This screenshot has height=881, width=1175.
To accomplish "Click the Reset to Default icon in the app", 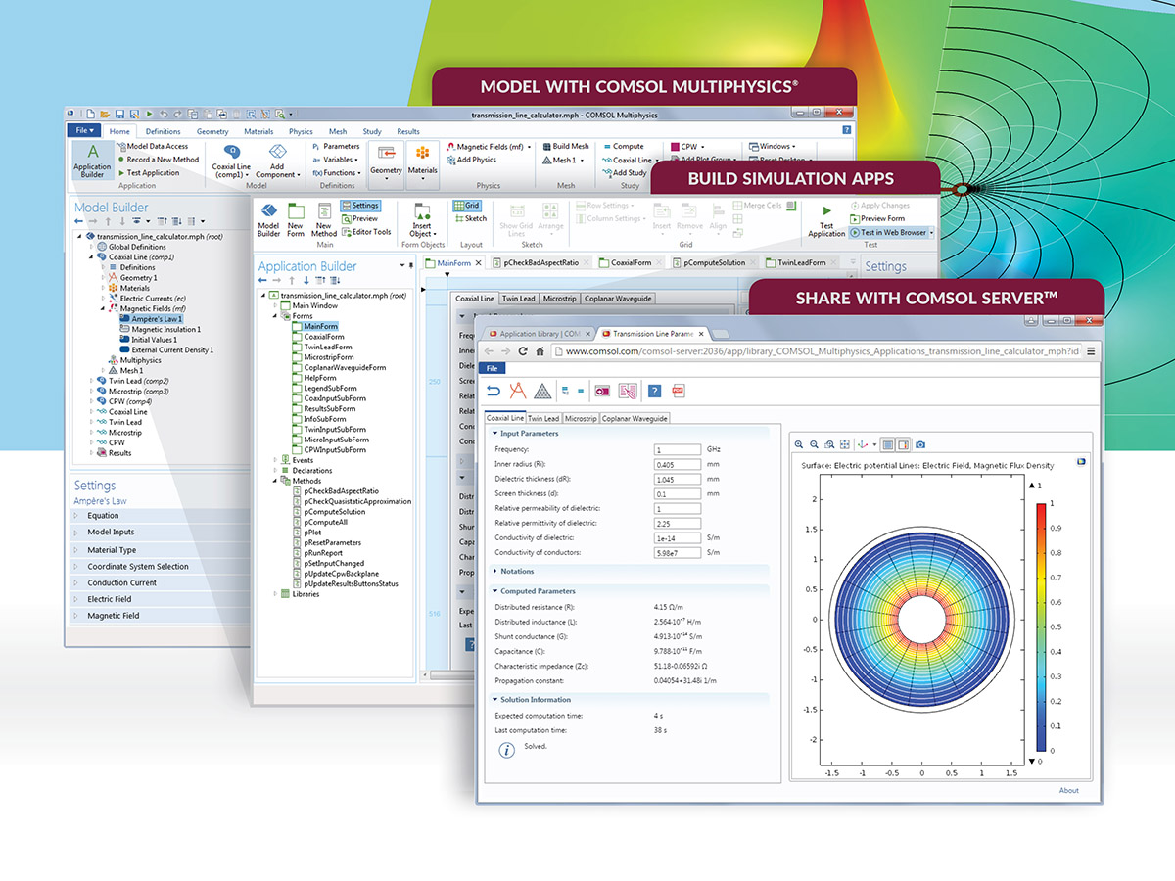I will (495, 392).
